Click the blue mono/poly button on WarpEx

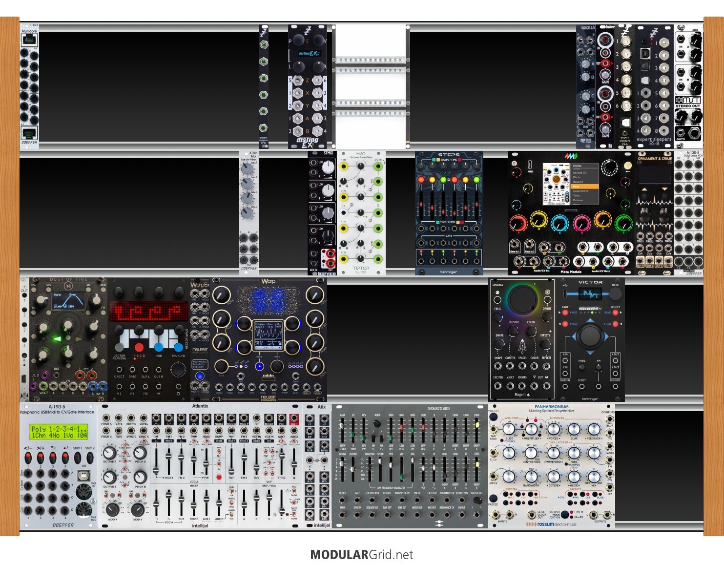pos(199,377)
